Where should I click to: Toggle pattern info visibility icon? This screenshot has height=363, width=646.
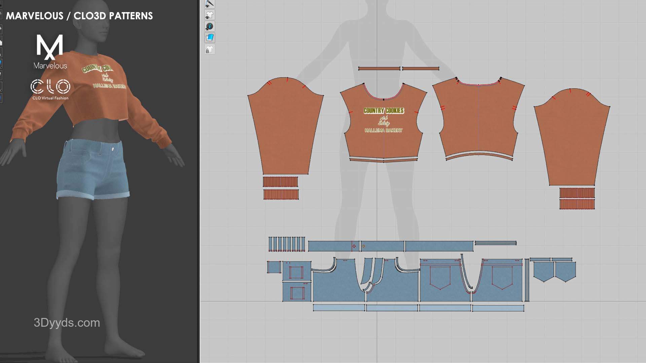[209, 26]
